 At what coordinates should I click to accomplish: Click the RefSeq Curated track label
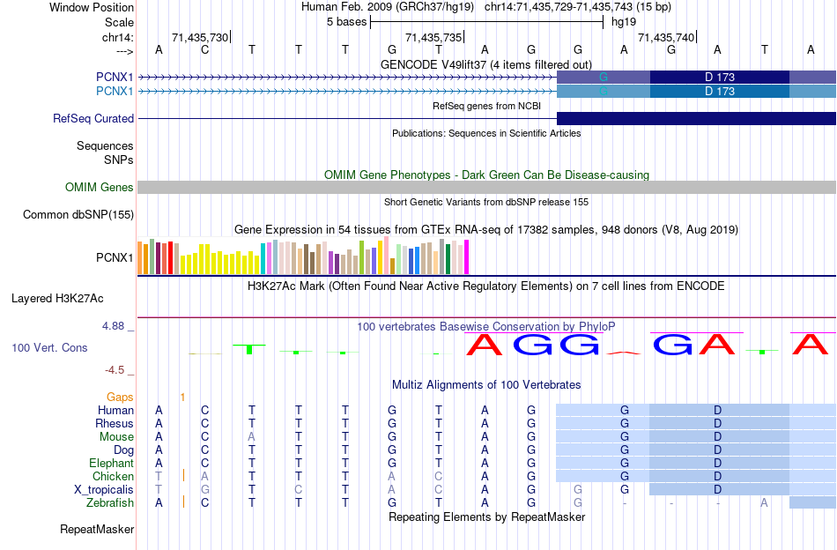point(93,118)
